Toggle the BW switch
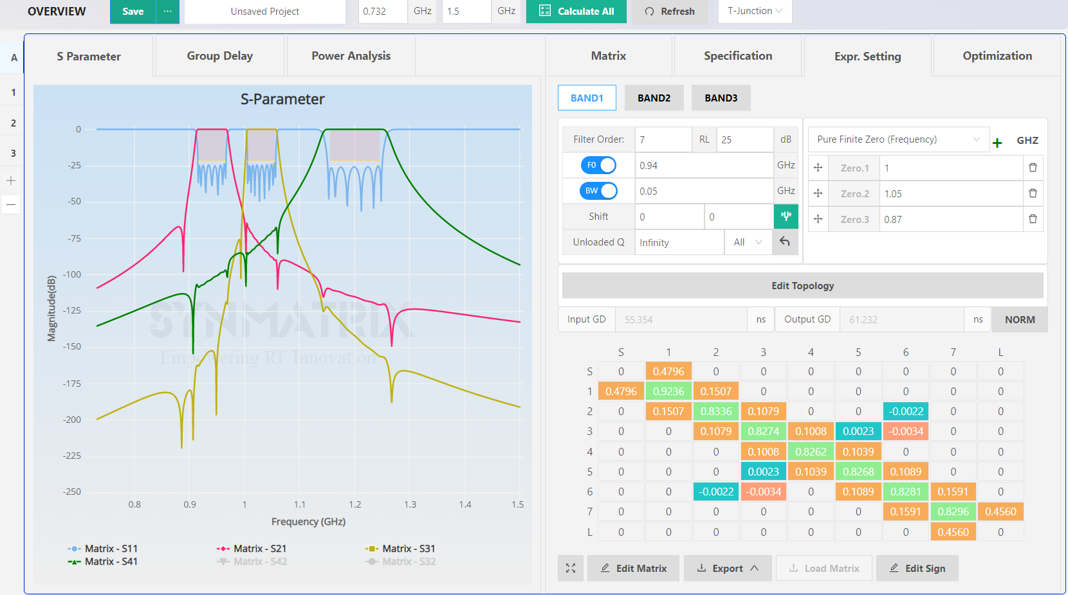Viewport: 1068px width, 595px height. [598, 191]
